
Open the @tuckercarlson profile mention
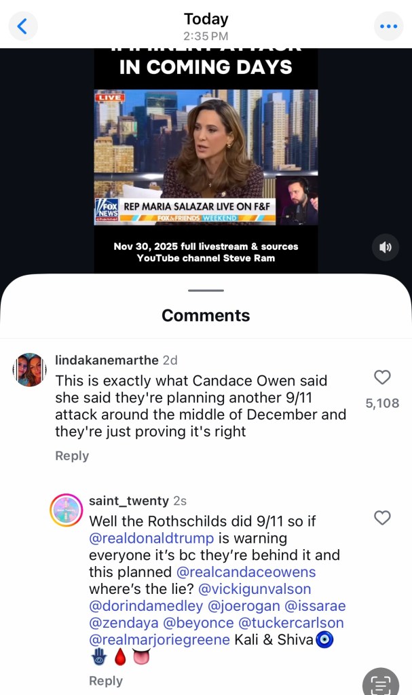pos(291,623)
